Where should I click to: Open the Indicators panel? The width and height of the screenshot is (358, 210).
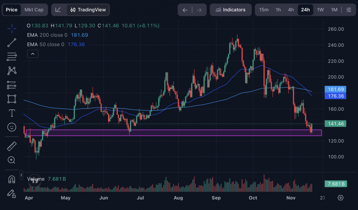click(x=230, y=10)
